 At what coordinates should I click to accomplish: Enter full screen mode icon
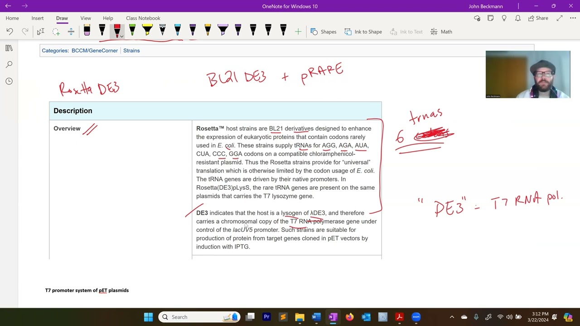(x=560, y=18)
